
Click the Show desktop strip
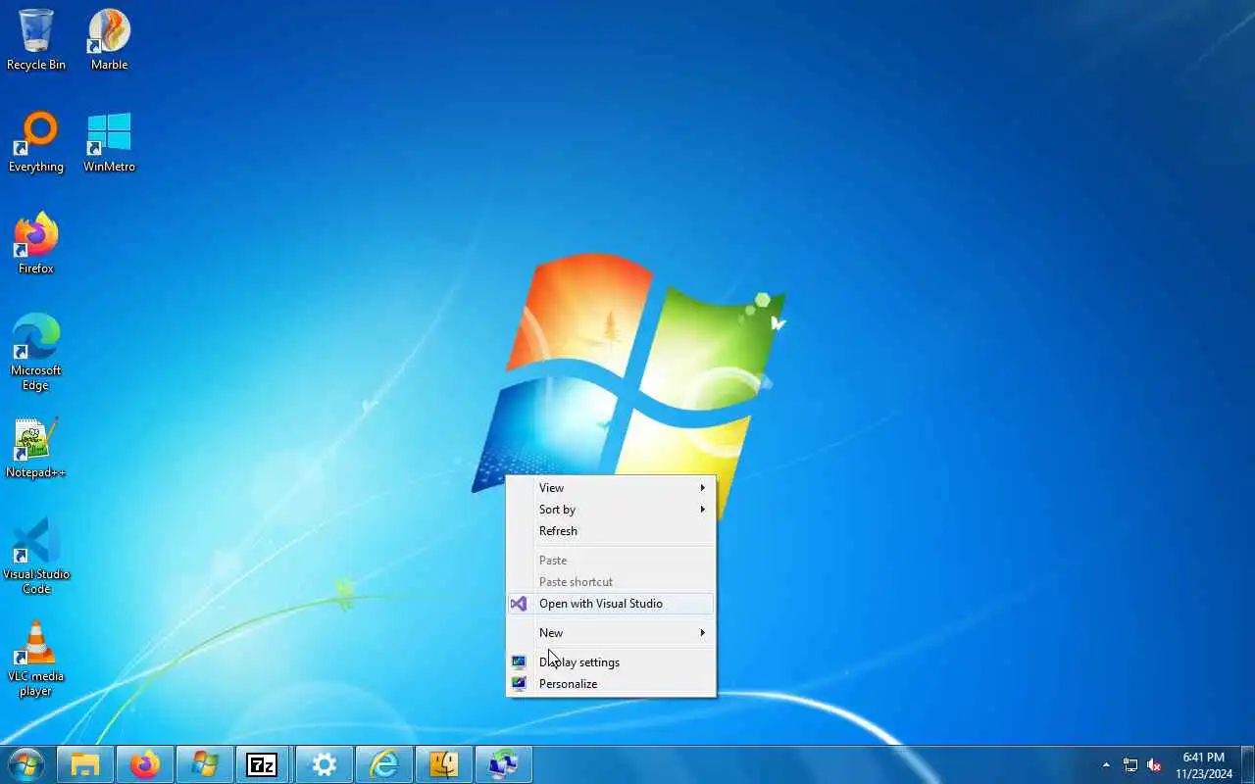click(1247, 764)
